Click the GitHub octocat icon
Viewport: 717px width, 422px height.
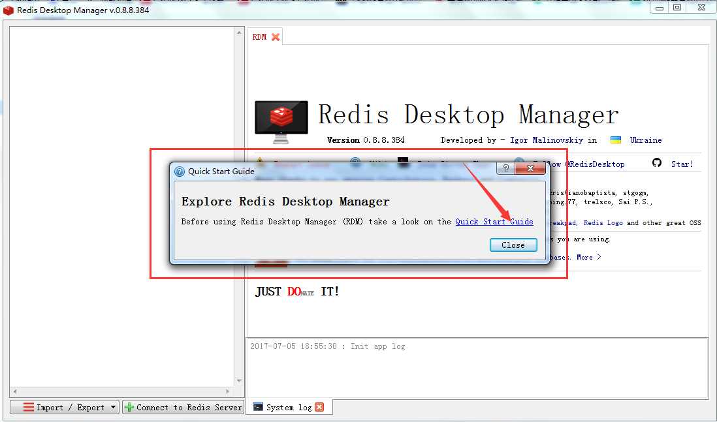pos(657,163)
